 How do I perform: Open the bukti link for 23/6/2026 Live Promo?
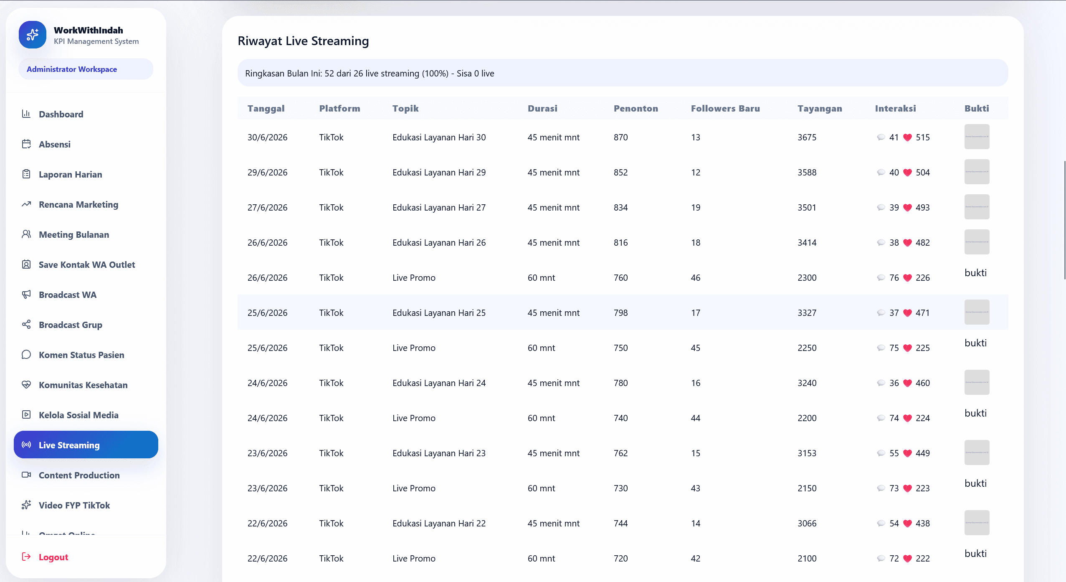[975, 483]
